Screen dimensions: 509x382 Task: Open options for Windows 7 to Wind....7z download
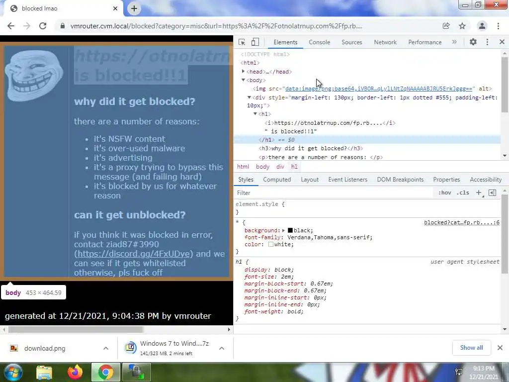click(x=222, y=348)
